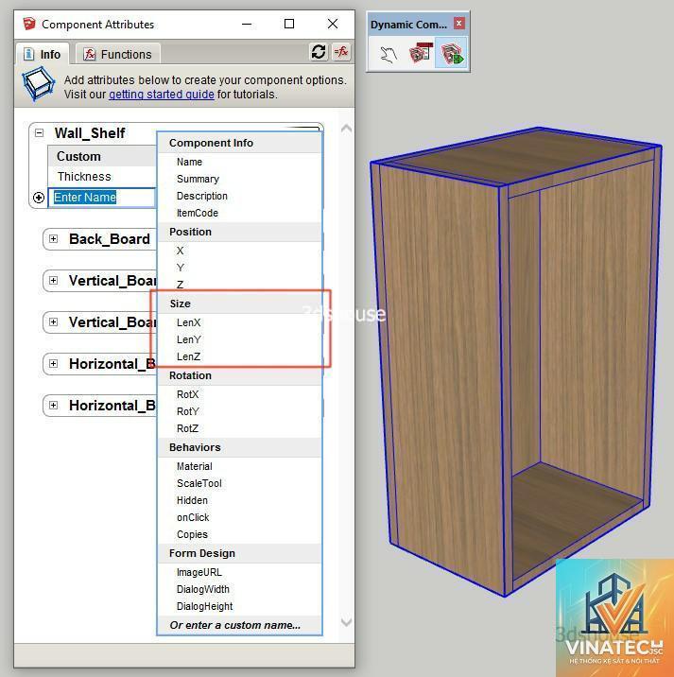This screenshot has height=677, width=674.
Task: Expand the second Horizontal_Board component
Action: pyautogui.click(x=54, y=405)
